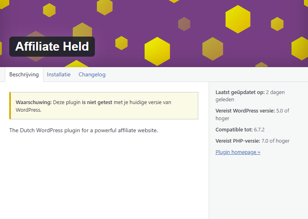Viewport: 308px width, 219px height.
Task: Click the large yellow hexagon beside the title
Action: pyautogui.click(x=157, y=51)
